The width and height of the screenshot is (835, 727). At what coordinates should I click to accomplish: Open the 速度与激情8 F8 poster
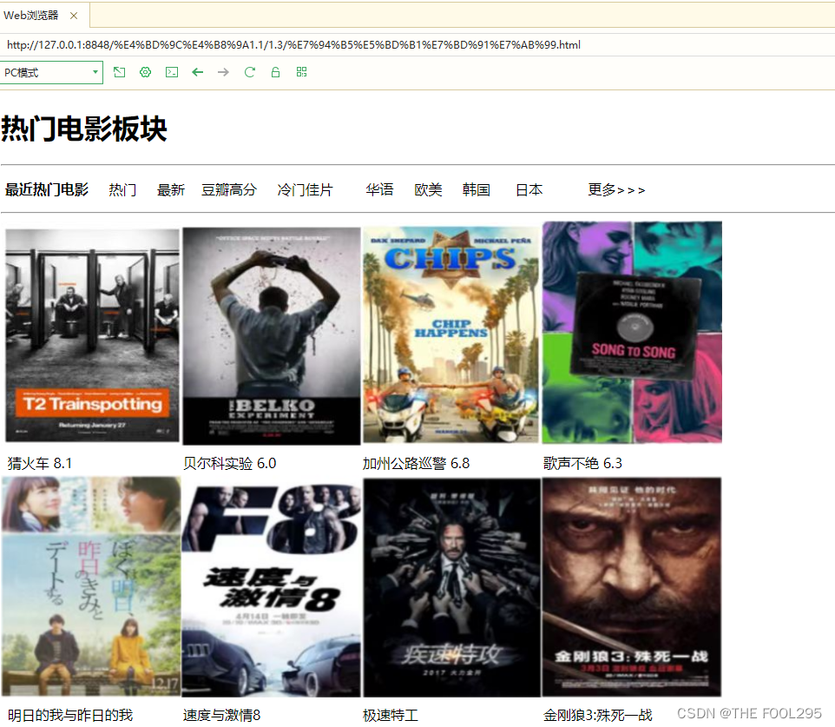point(271,588)
